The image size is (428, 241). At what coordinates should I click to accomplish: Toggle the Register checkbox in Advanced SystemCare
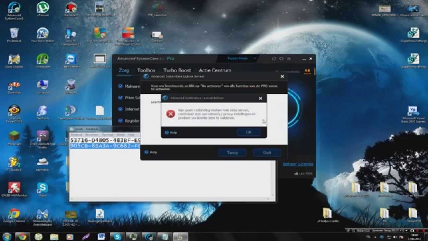pyautogui.click(x=120, y=120)
